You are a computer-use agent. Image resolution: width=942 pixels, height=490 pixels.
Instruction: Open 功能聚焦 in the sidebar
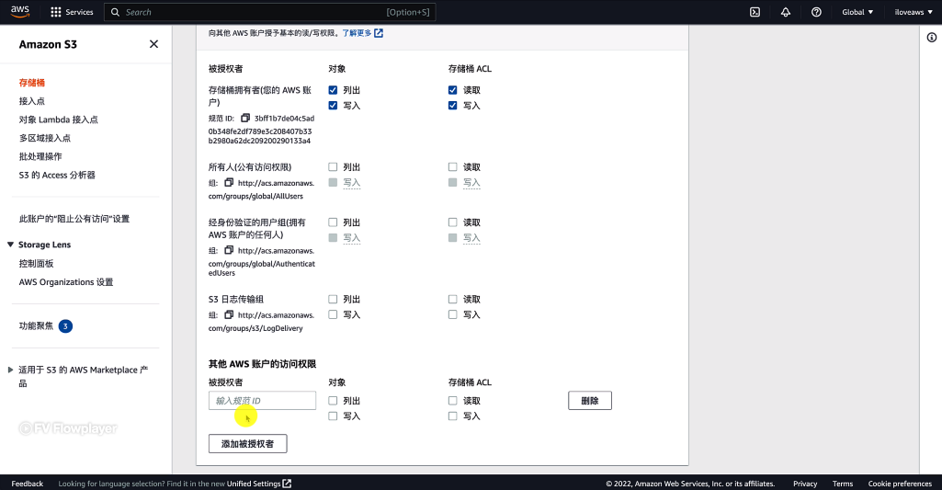pyautogui.click(x=36, y=325)
